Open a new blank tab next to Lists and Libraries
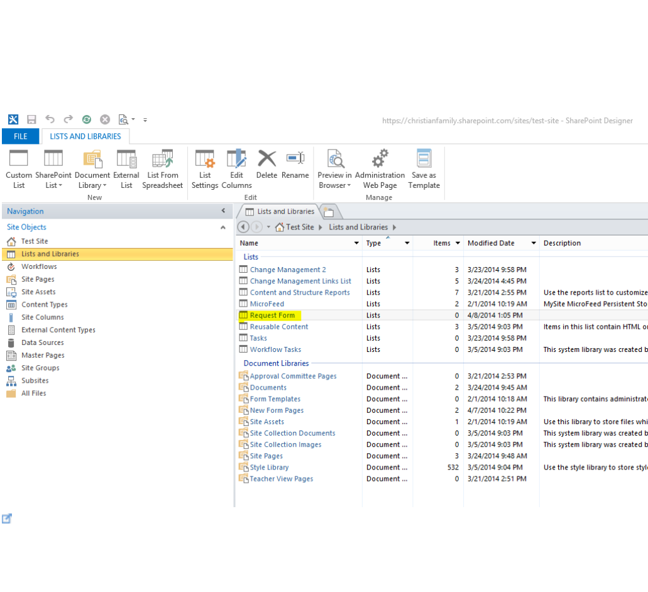Screen dimensions: 648x592 click(x=329, y=212)
